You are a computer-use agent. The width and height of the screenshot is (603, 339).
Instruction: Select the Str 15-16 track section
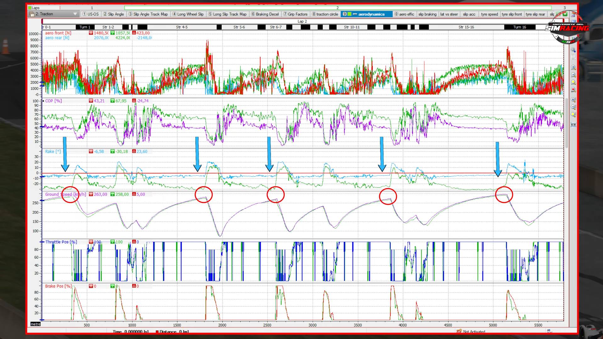click(x=466, y=27)
